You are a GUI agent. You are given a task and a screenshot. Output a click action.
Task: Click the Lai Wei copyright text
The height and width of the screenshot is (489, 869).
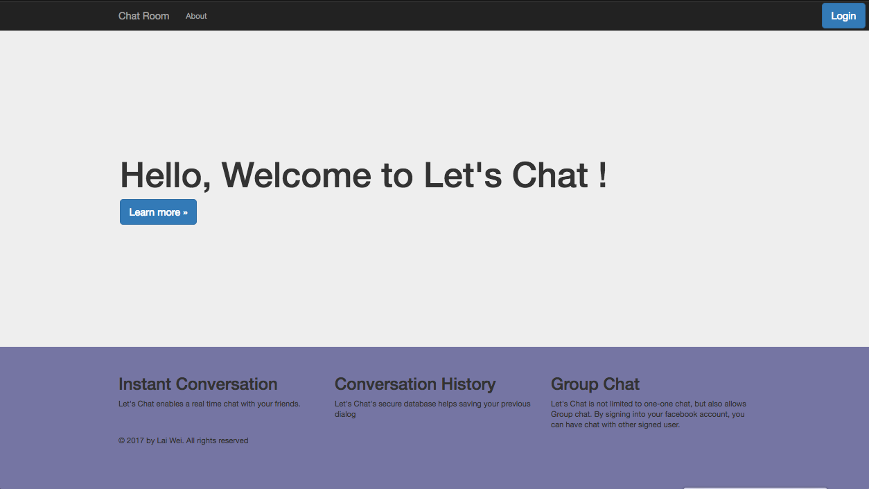click(183, 440)
